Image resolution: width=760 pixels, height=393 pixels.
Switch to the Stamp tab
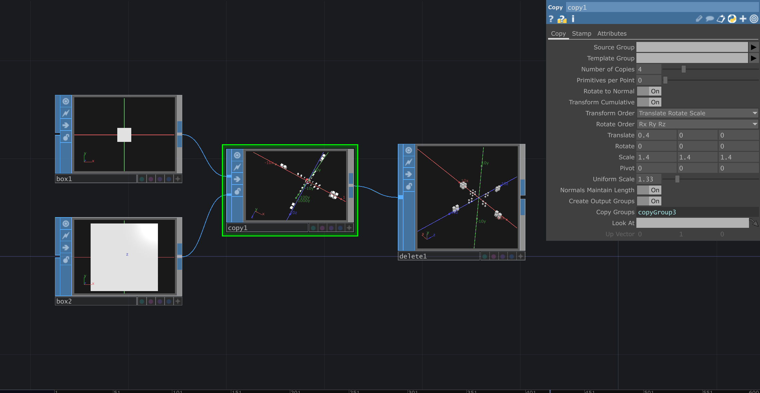[x=581, y=34]
